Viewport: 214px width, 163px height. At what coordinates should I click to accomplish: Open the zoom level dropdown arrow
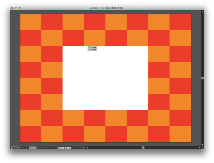pos(20,148)
